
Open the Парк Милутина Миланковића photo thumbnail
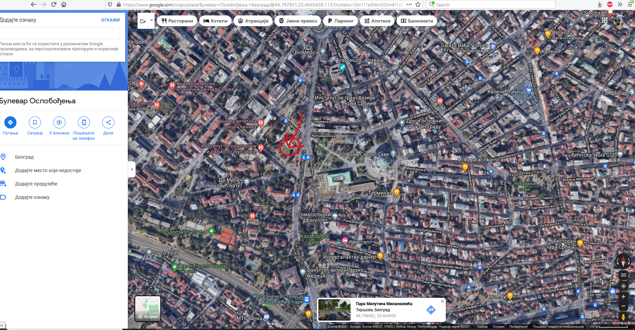point(334,310)
